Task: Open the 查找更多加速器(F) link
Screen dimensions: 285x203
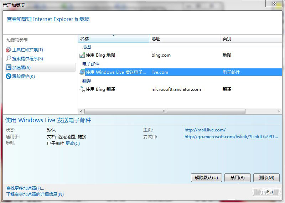Action: (25, 188)
